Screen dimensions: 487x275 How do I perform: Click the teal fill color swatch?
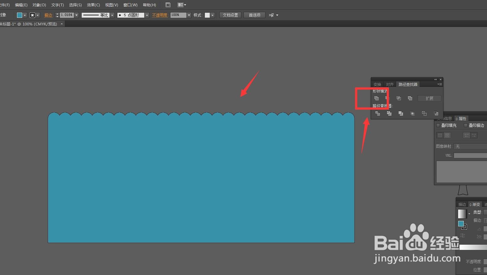[19, 15]
